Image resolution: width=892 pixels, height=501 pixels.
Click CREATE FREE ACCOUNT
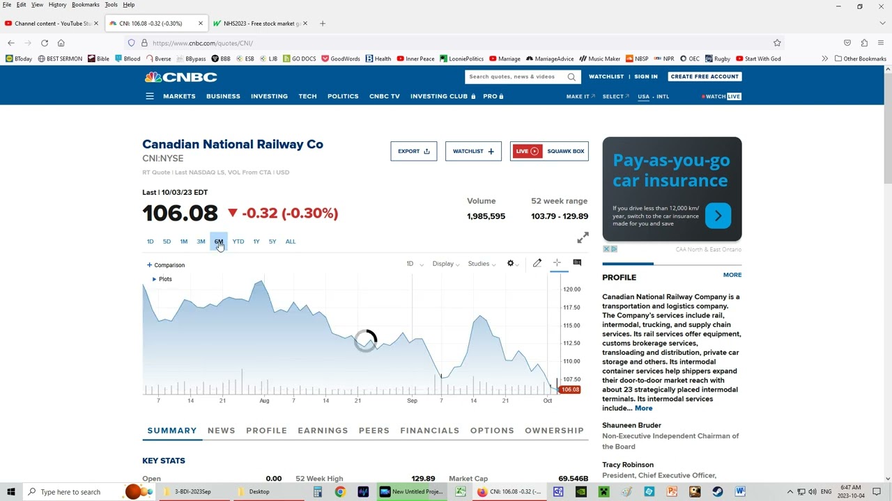click(x=704, y=77)
